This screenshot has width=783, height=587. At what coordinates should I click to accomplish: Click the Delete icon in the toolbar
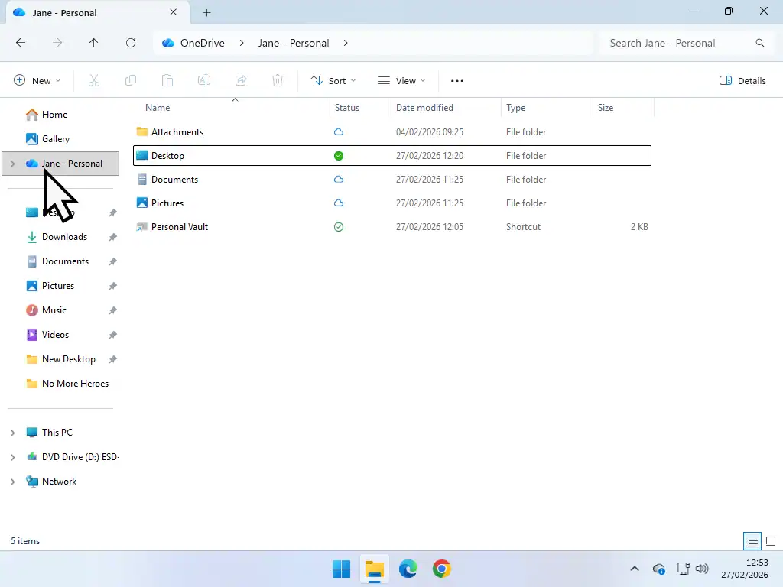(278, 80)
